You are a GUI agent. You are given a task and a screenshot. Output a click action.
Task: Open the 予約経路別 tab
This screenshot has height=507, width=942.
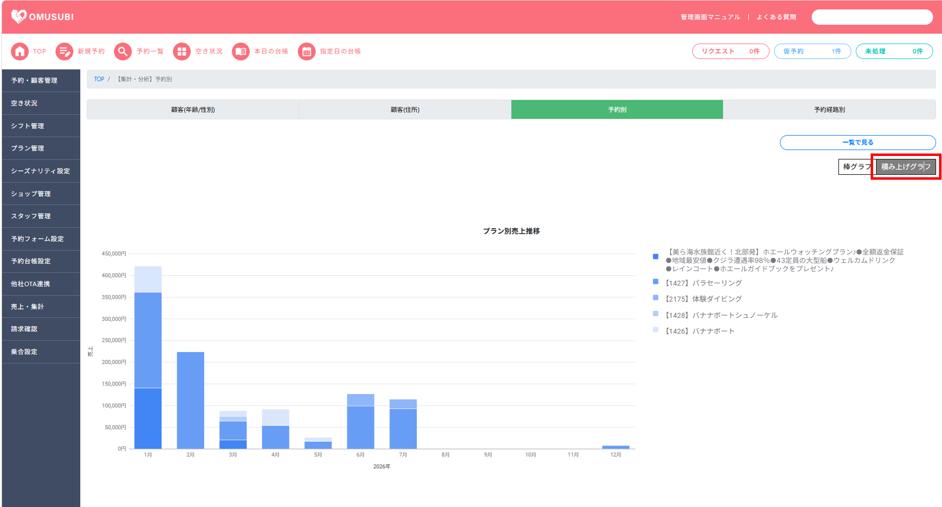click(830, 109)
